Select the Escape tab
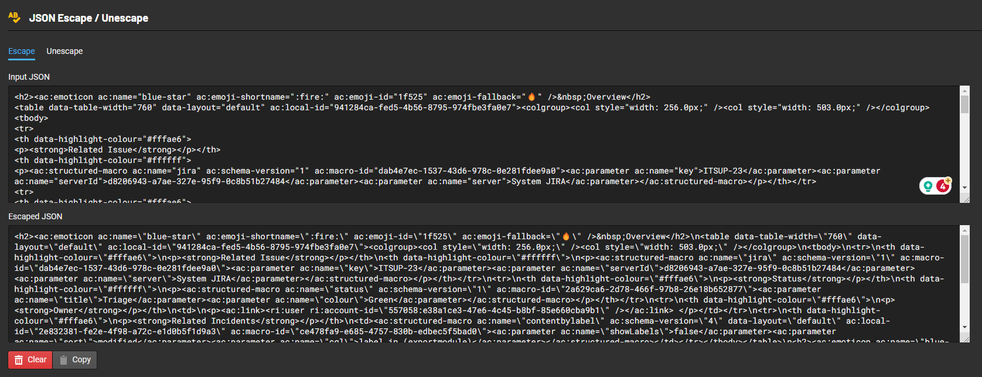 [x=22, y=51]
